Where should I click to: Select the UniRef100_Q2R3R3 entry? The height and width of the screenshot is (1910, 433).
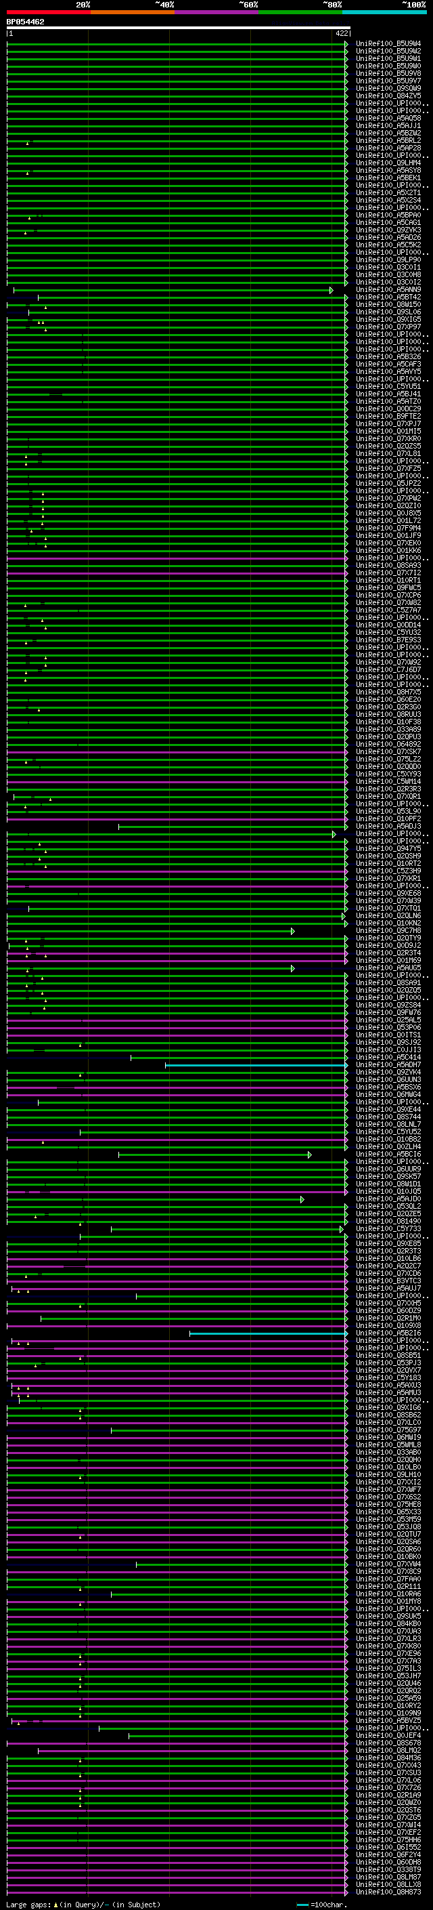pyautogui.click(x=388, y=789)
